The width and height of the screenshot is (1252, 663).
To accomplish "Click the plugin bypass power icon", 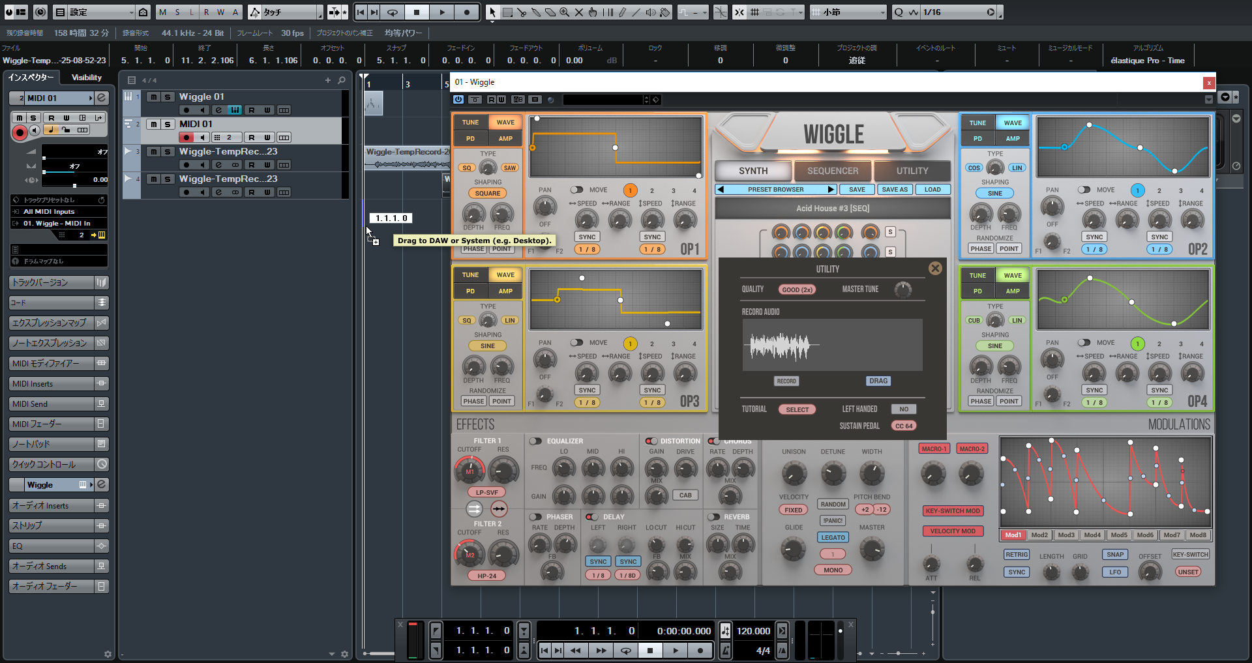I will pos(458,100).
